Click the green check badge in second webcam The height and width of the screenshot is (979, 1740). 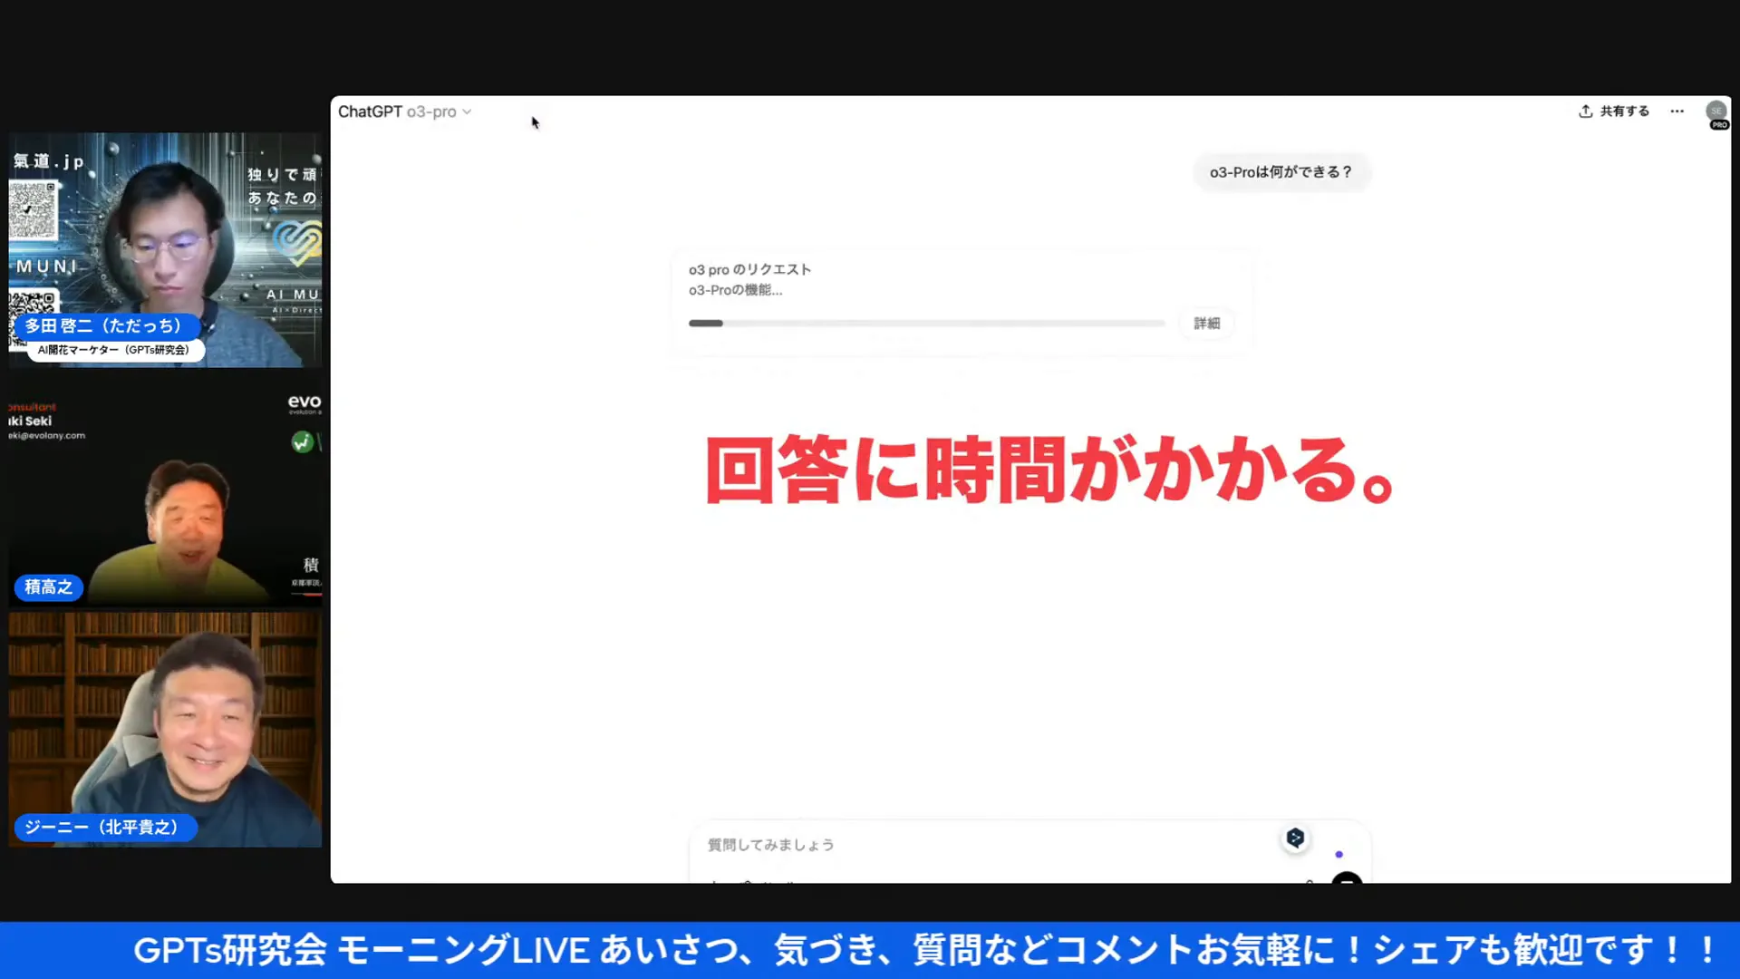tap(302, 442)
